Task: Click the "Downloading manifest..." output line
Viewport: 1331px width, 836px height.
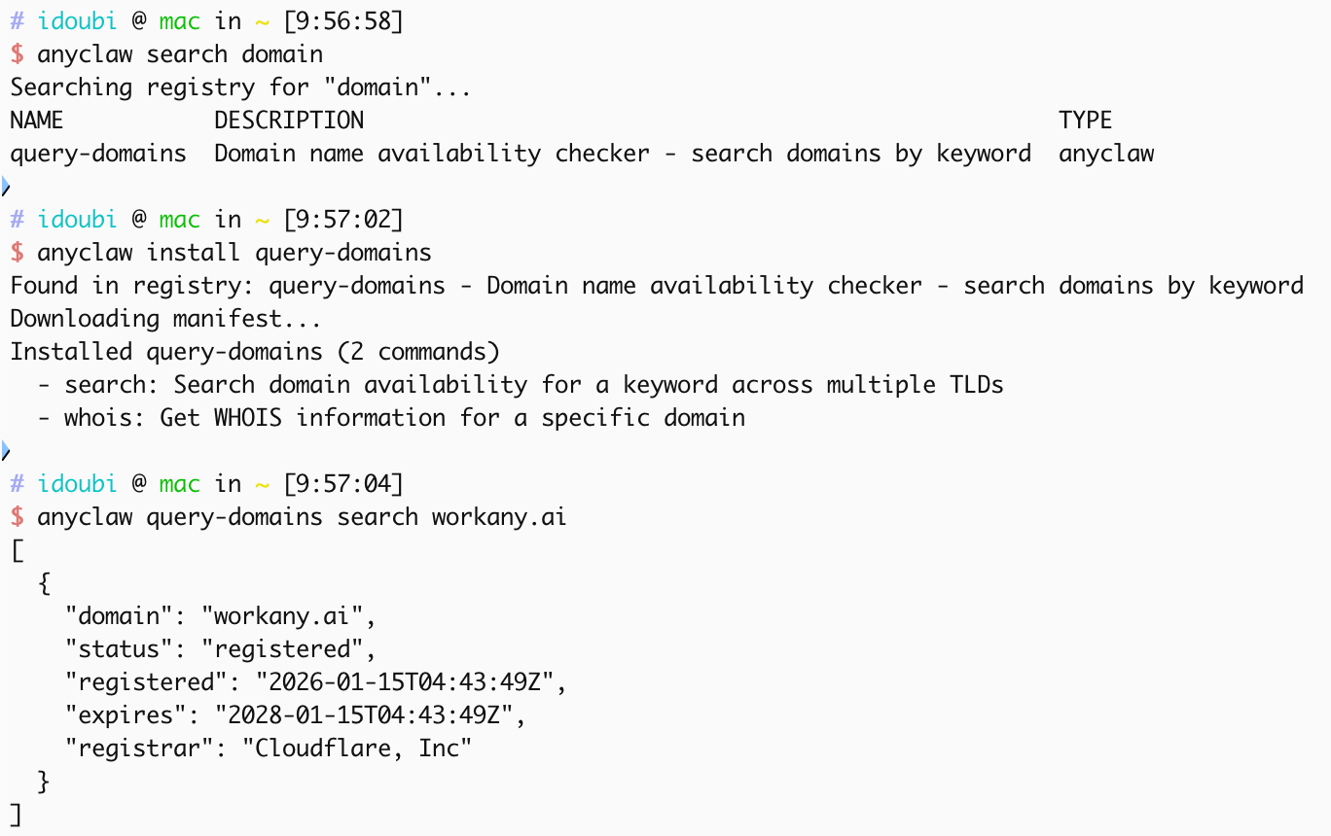Action: point(165,319)
